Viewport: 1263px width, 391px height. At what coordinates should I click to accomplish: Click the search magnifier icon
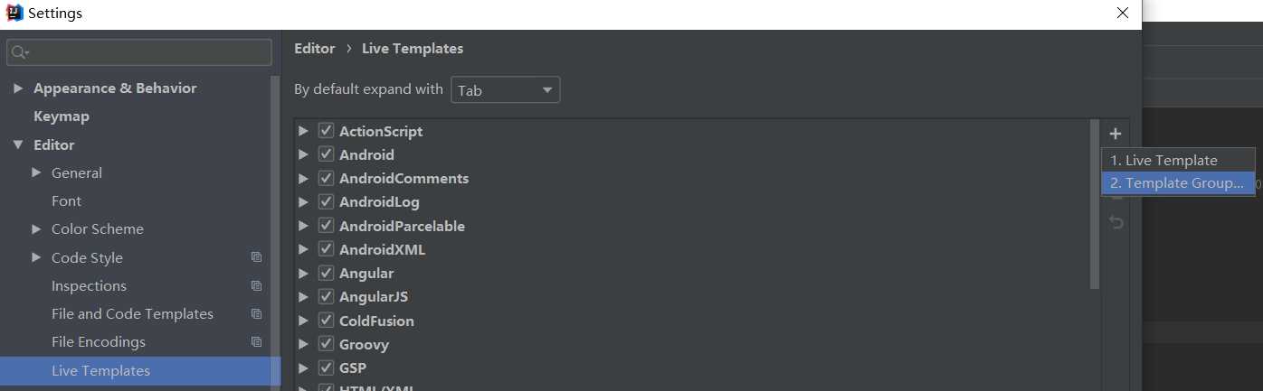click(18, 52)
